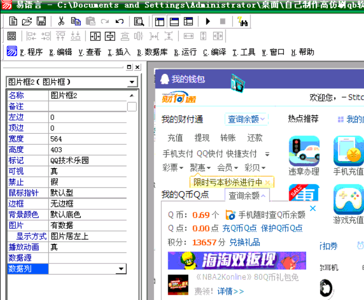Select the 背景颜色 property value 默认底色

88,215
